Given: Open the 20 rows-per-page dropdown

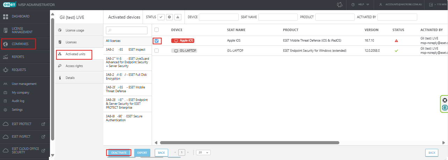Looking at the screenshot, I should pos(203,153).
